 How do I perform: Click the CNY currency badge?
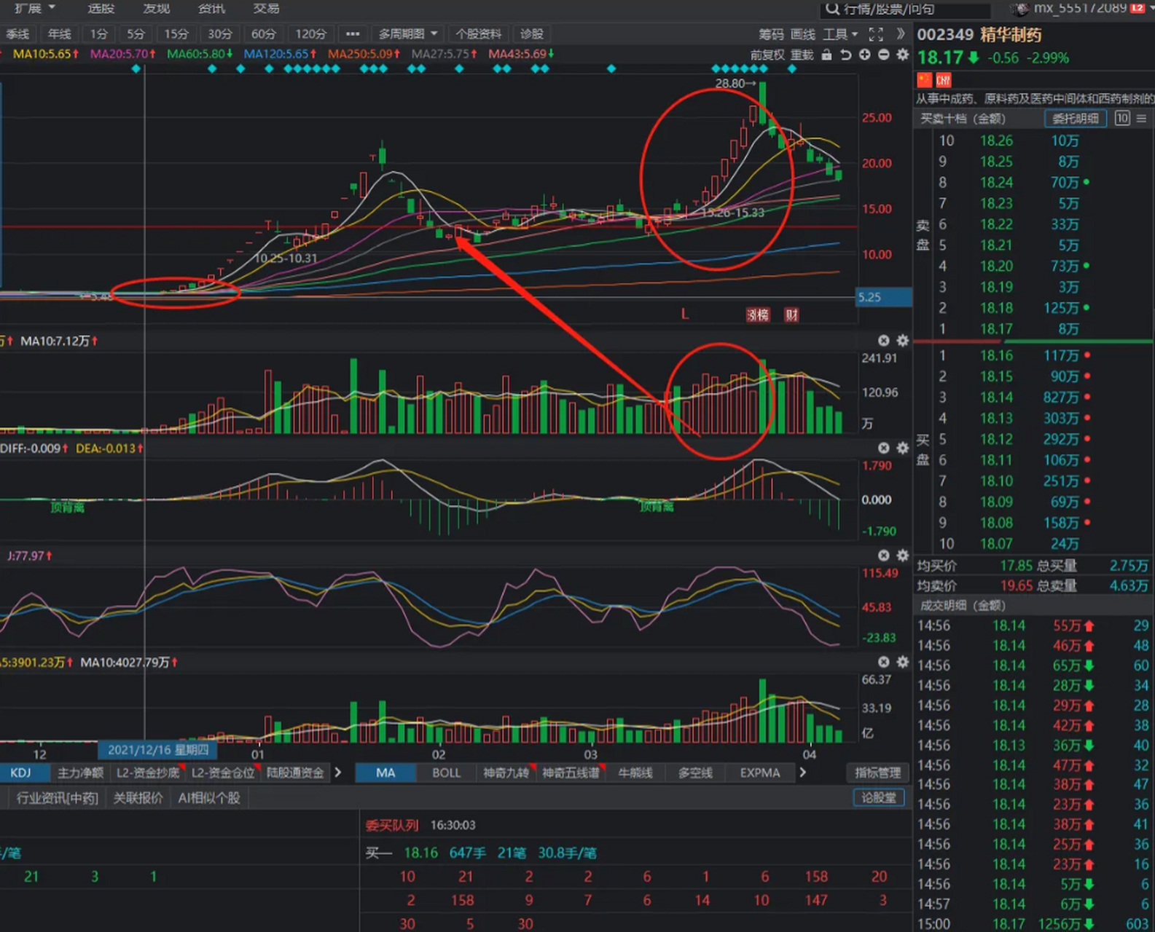[x=944, y=79]
